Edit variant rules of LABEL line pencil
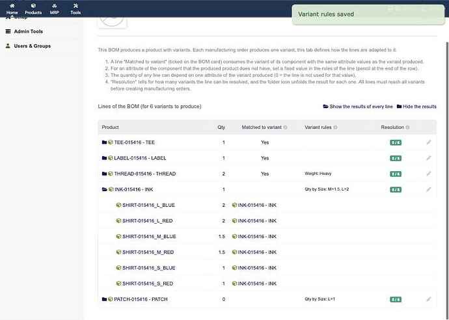The width and height of the screenshot is (449, 320). click(x=429, y=158)
